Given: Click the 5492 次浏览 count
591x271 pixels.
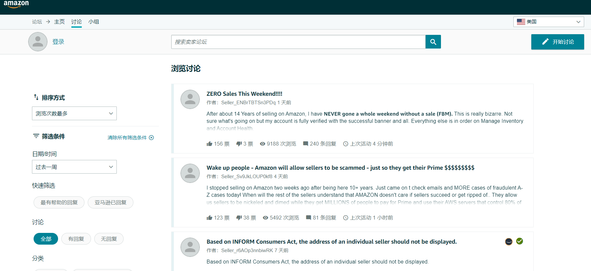Looking at the screenshot, I should [284, 218].
